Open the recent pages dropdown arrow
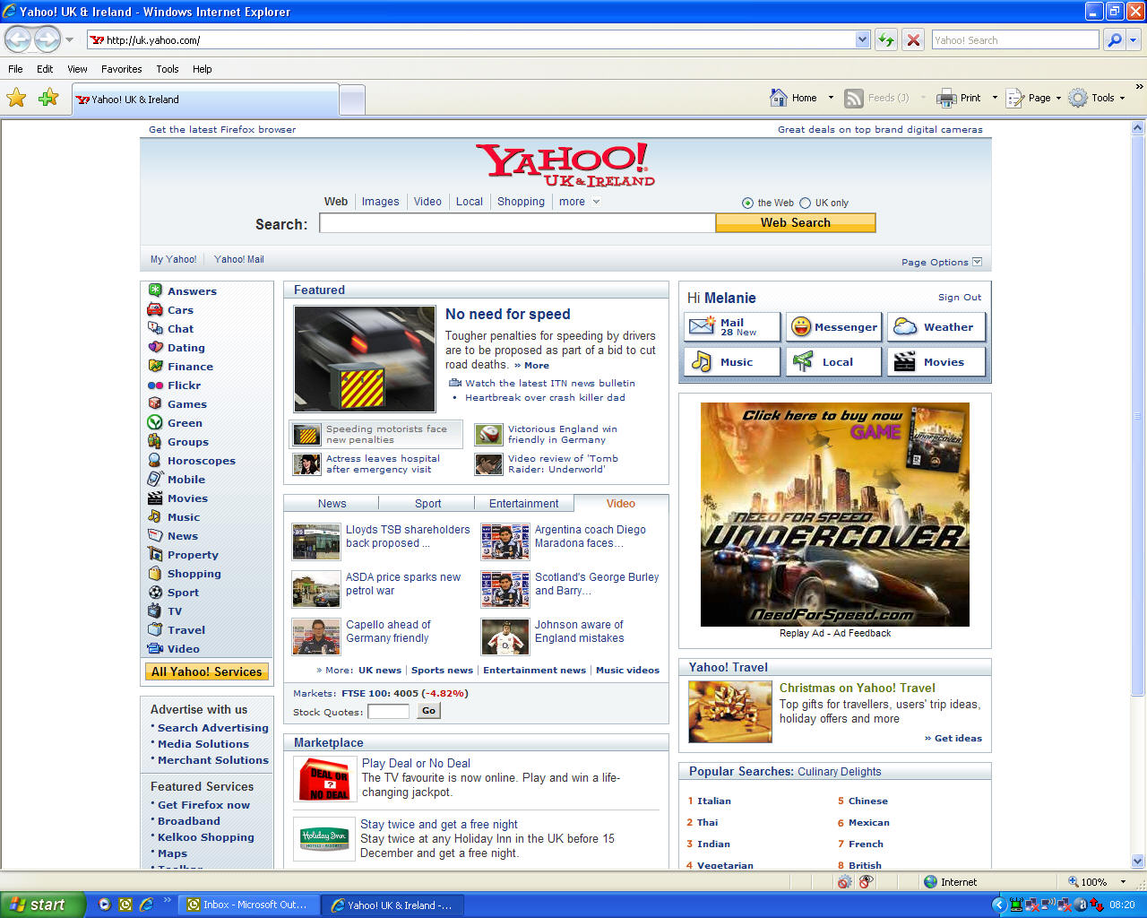Viewport: 1147px width, 918px height. point(69,39)
